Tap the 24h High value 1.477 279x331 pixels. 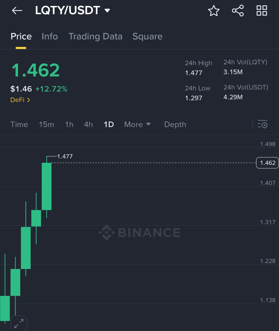[x=193, y=73]
